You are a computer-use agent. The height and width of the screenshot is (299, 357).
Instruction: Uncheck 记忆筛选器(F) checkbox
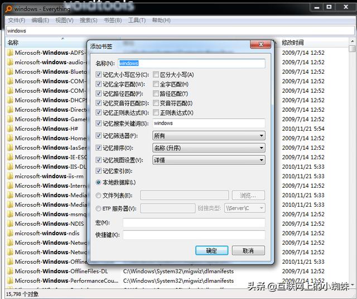coord(98,136)
